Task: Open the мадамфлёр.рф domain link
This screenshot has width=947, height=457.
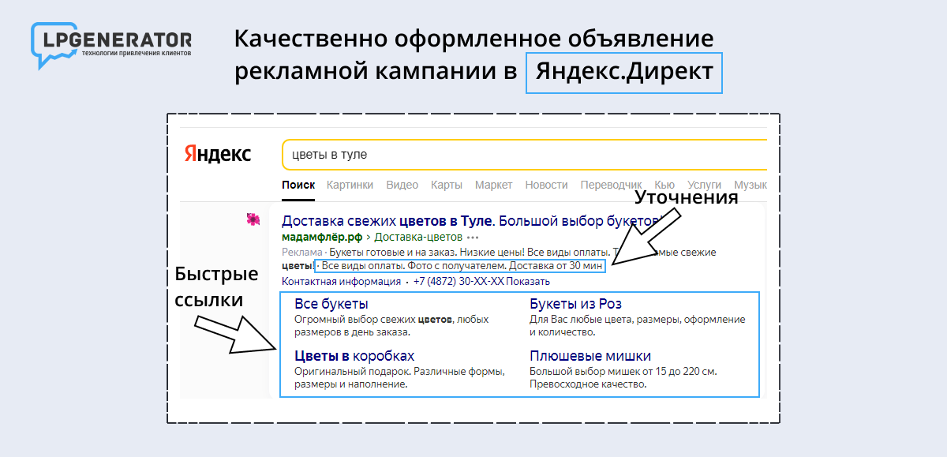Action: pyautogui.click(x=322, y=237)
